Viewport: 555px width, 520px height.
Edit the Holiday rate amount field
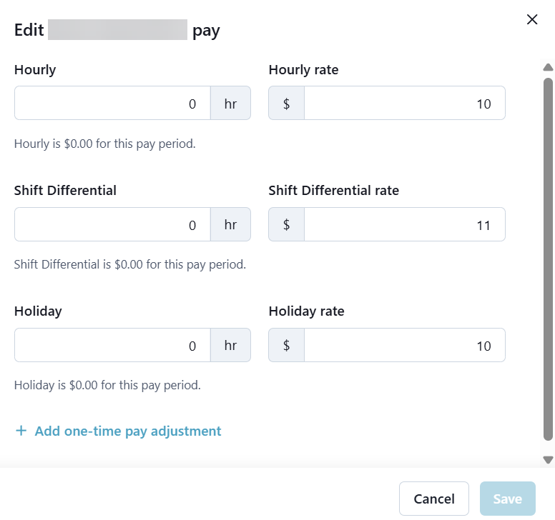click(404, 345)
